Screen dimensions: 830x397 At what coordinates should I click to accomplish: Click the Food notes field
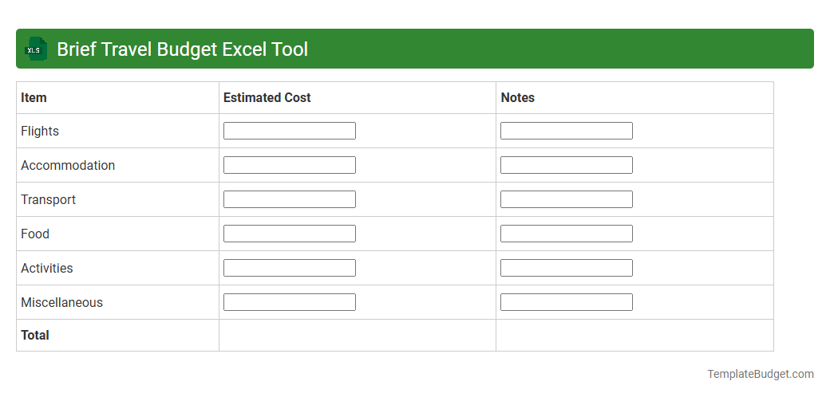567,234
